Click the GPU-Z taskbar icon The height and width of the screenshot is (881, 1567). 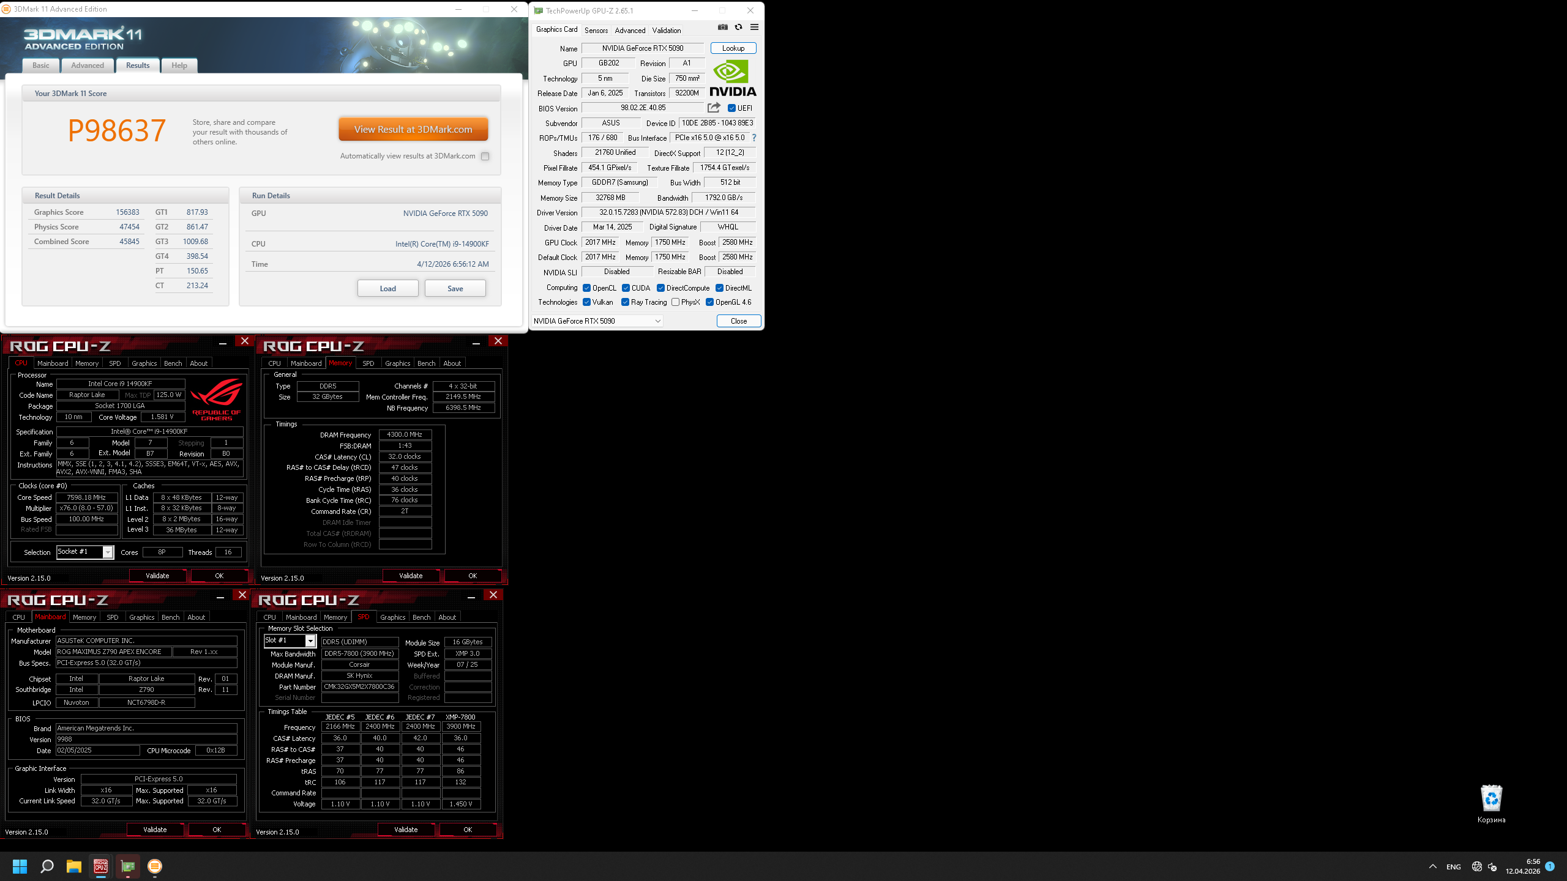pyautogui.click(x=128, y=866)
